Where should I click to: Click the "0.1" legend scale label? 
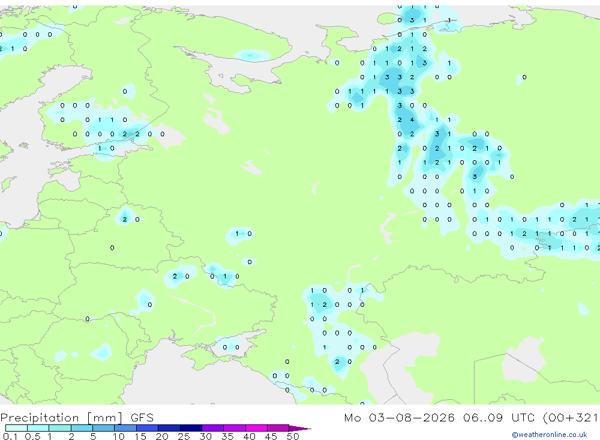point(10,436)
